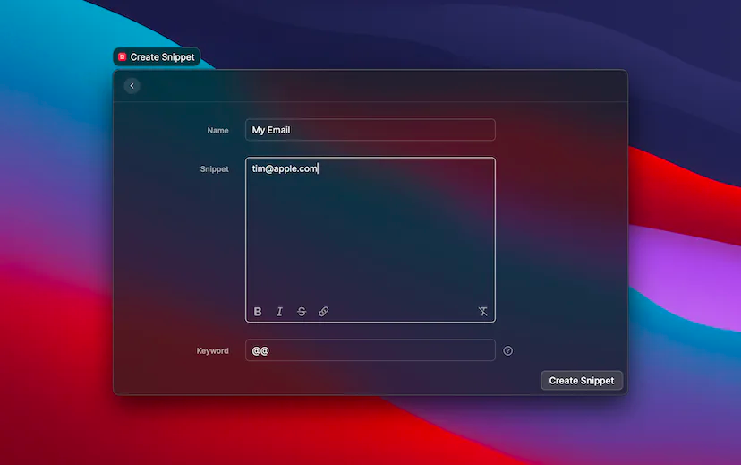
Task: Toggle italic formatting in snippet editor
Action: (x=279, y=311)
